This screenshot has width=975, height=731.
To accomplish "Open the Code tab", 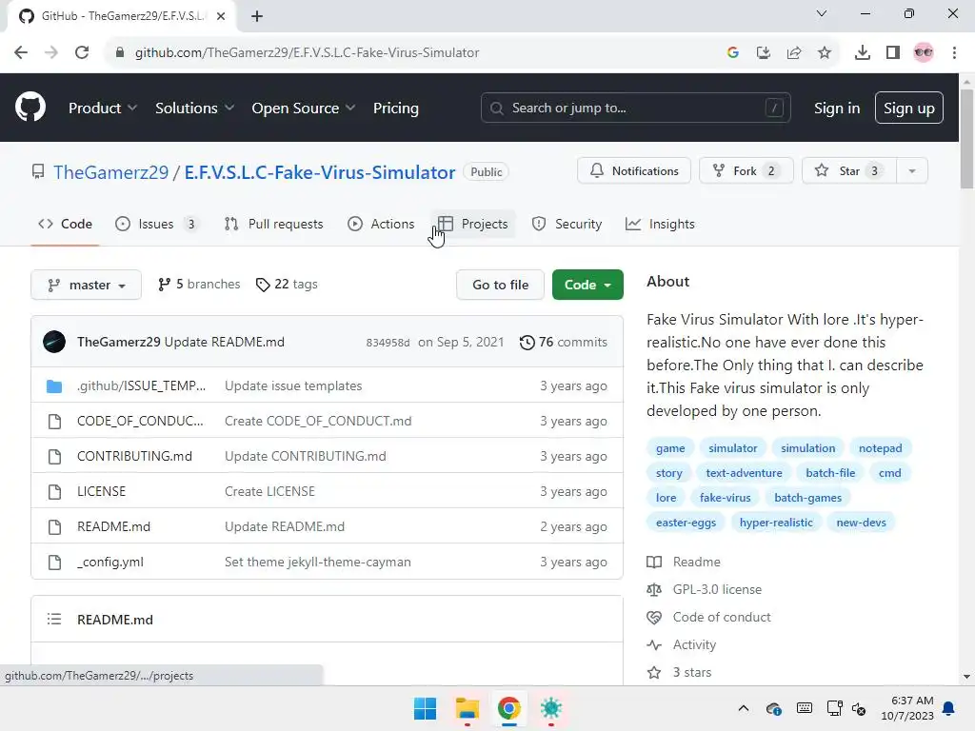I will (66, 224).
